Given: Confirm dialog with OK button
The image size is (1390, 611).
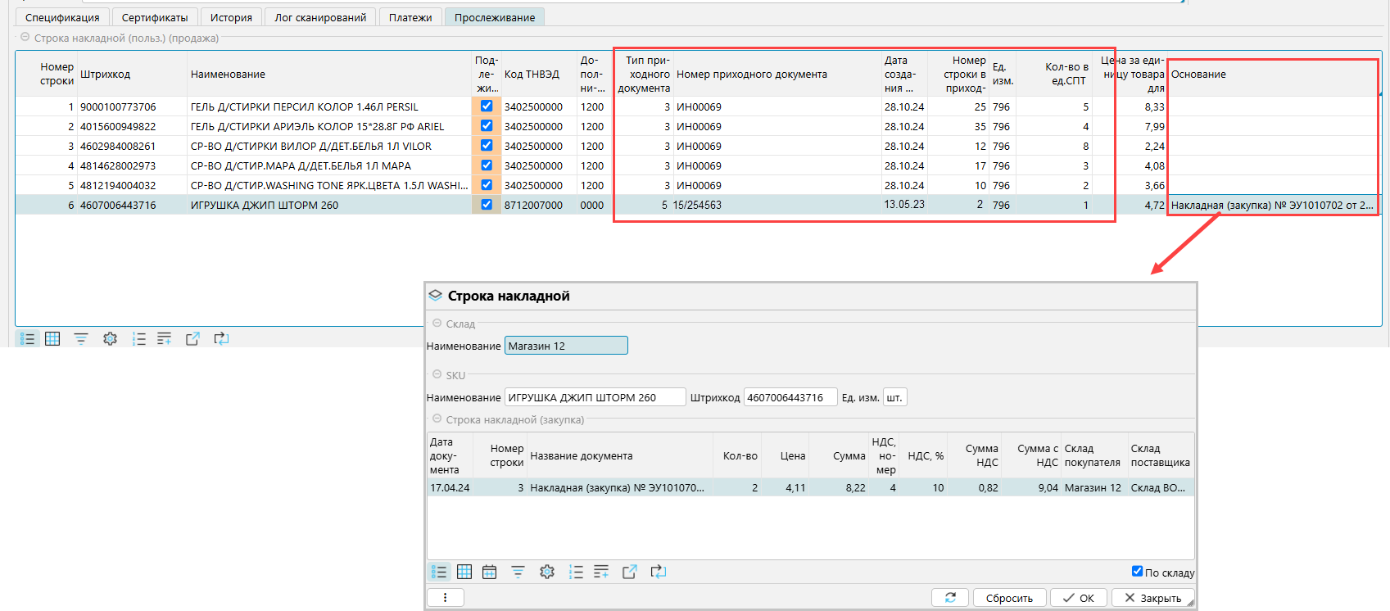Looking at the screenshot, I should (x=1079, y=598).
